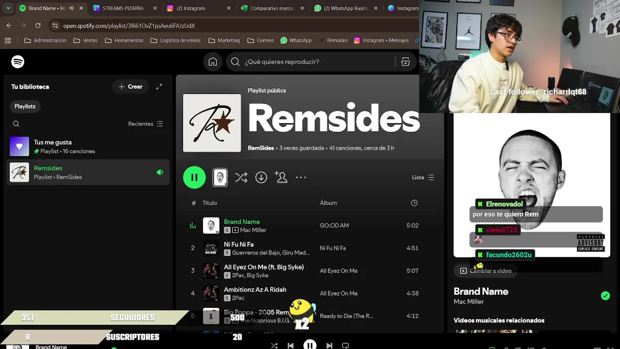This screenshot has height=349, width=620.
Task: Open Administración bookmarks folder
Action: pyautogui.click(x=45, y=40)
